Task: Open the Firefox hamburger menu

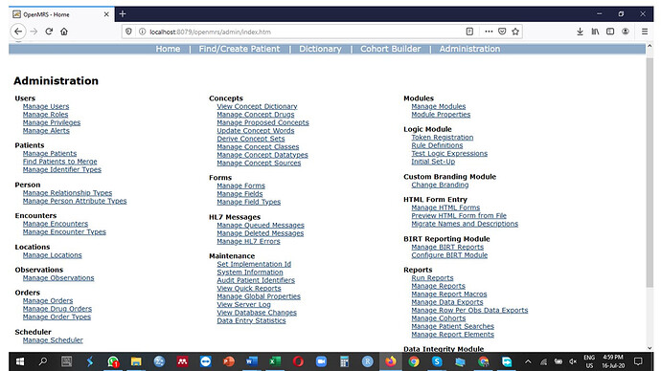Action: click(x=645, y=32)
